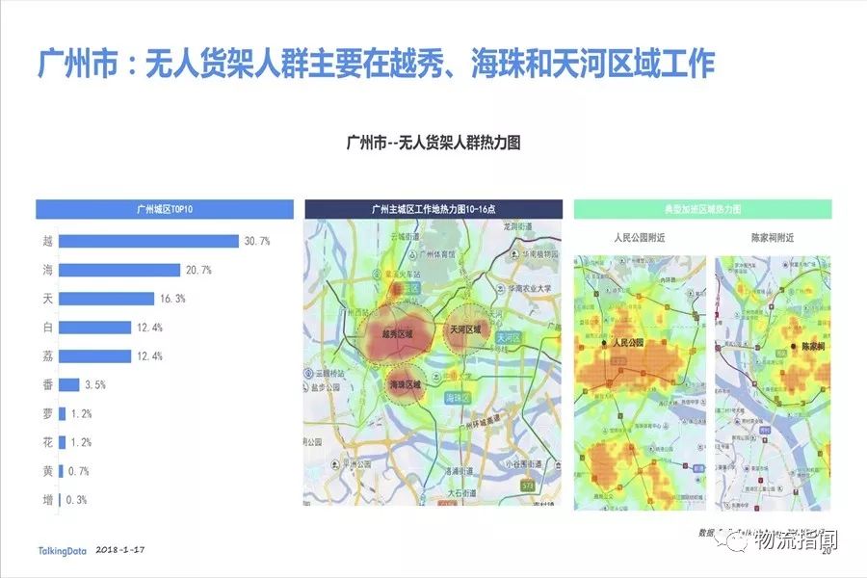Click the 番 bar showing 3.5%
This screenshot has height=578, width=867.
coord(69,384)
